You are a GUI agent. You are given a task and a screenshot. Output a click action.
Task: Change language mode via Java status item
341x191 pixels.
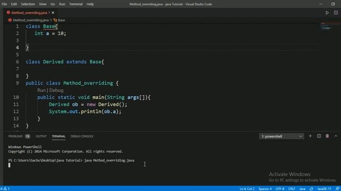302,189
